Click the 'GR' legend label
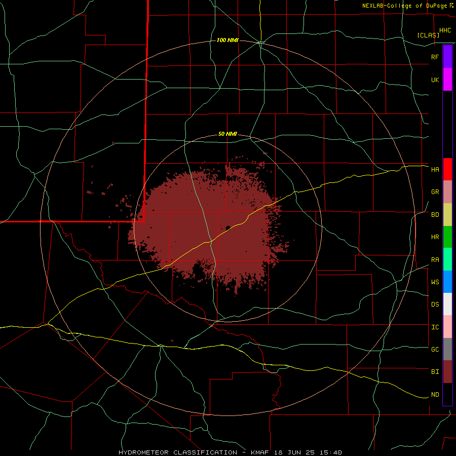The image size is (456, 456). (435, 192)
